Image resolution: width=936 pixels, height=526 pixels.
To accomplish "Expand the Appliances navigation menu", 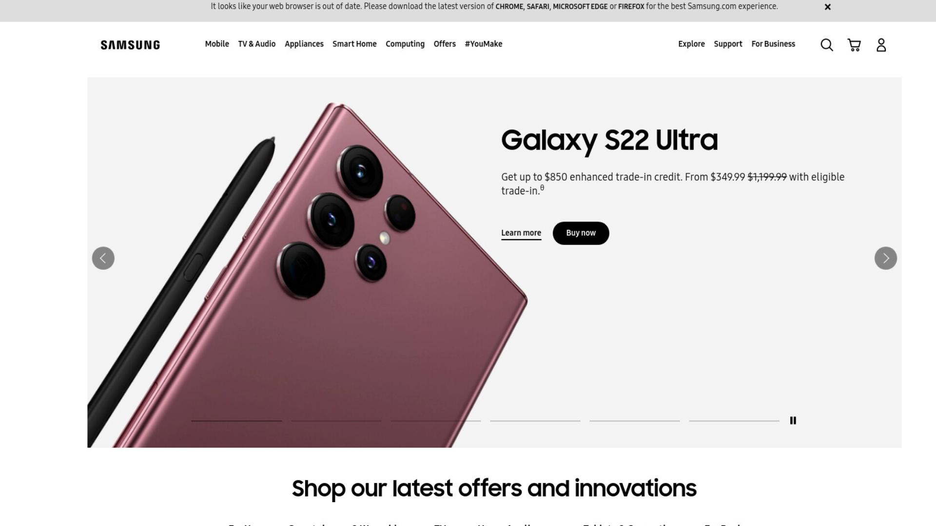I will click(304, 44).
